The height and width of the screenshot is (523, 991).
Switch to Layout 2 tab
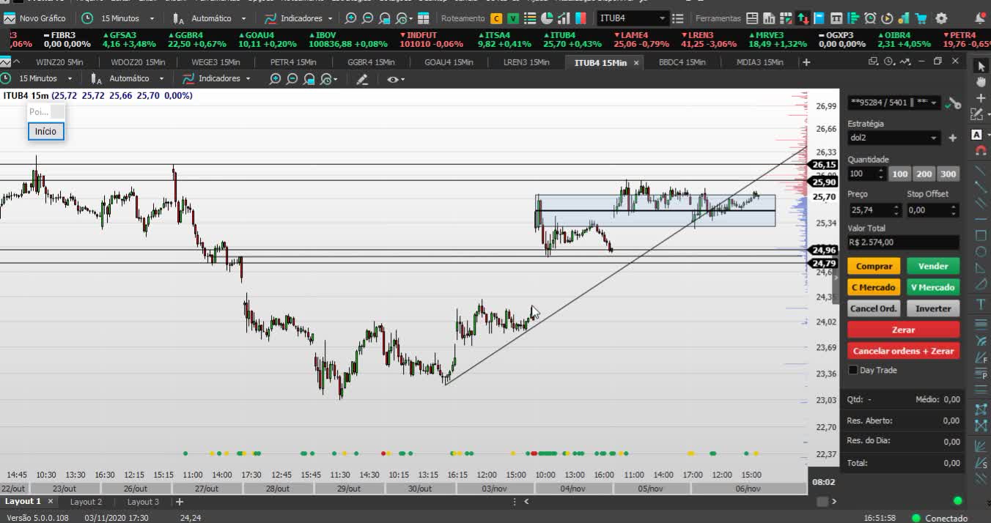[x=86, y=502]
